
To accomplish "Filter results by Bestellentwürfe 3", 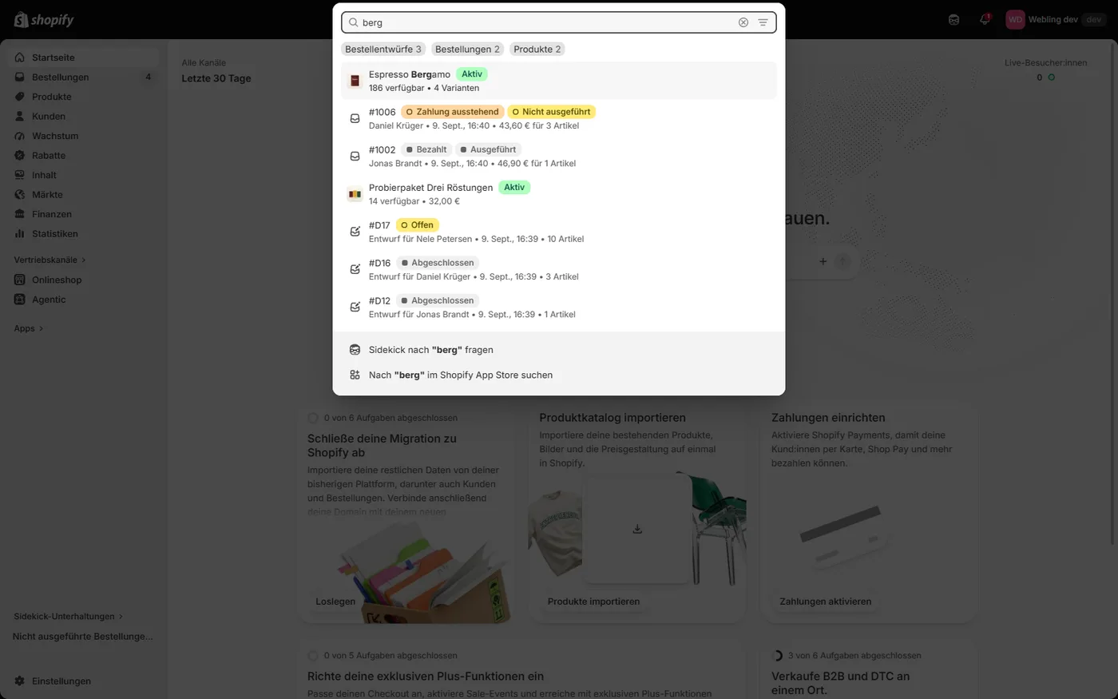I will pos(383,50).
